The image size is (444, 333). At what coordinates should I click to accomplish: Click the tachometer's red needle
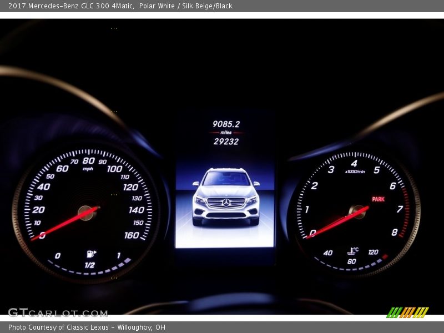[338, 223]
